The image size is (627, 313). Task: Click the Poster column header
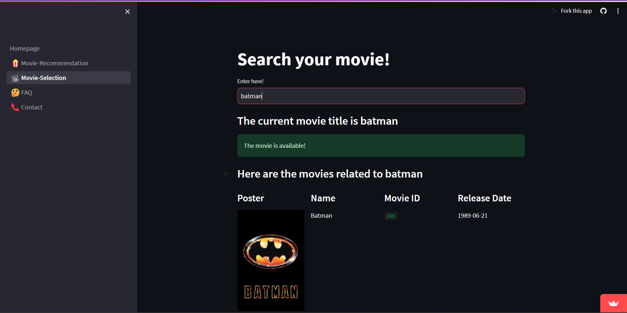click(250, 198)
